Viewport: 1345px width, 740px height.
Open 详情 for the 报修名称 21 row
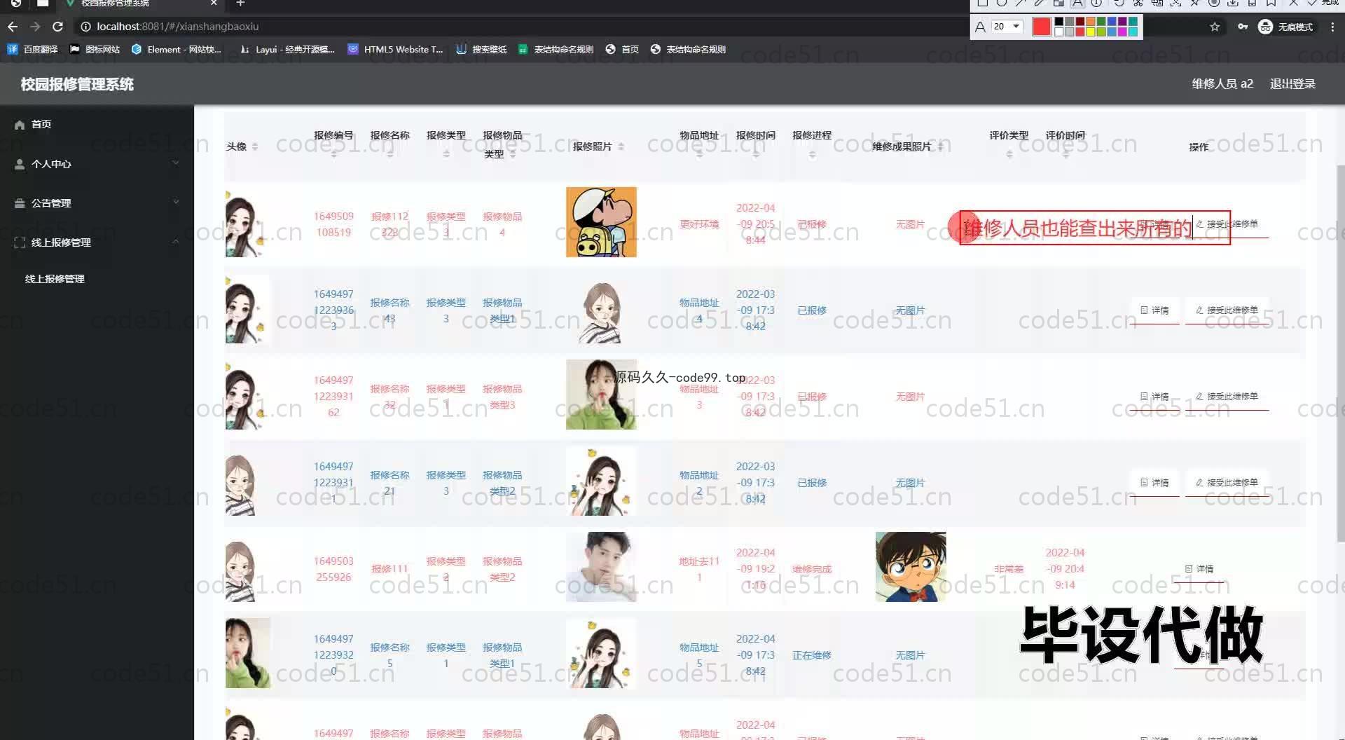click(x=1154, y=483)
